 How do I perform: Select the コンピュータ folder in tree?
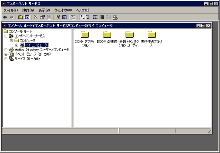coord(28,41)
